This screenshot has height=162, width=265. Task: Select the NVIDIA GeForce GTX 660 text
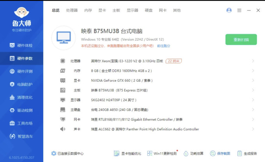click(122, 81)
